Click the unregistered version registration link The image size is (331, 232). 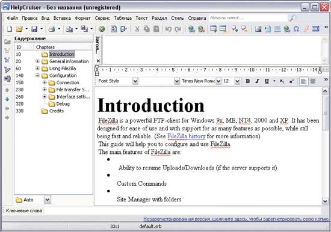coord(236,219)
